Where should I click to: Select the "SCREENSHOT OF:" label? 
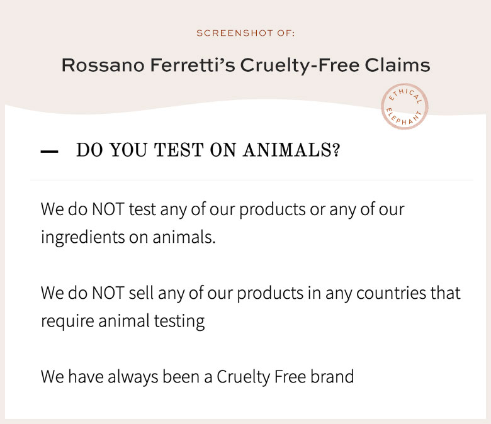[245, 33]
